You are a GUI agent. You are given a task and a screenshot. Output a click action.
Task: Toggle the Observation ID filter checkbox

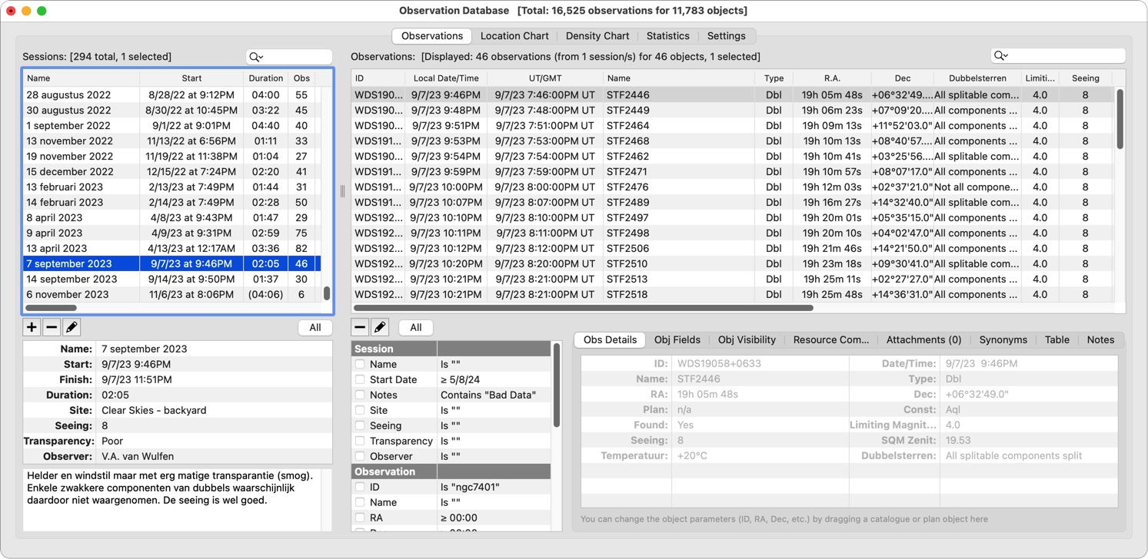360,487
